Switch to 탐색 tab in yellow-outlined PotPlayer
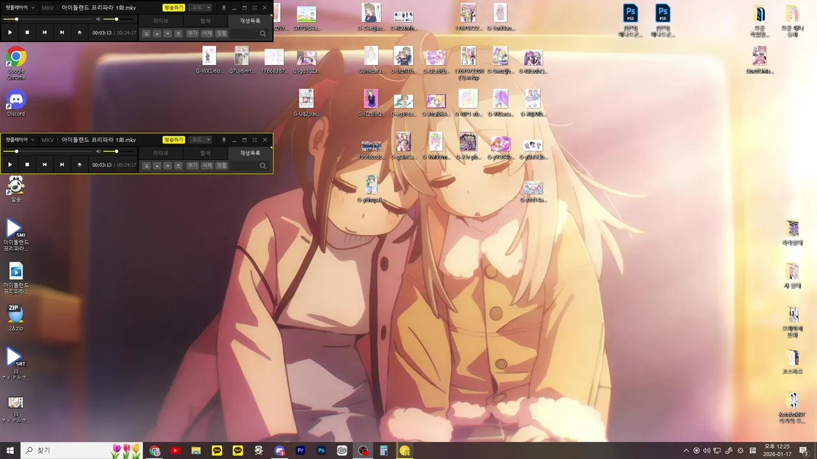 (x=206, y=154)
